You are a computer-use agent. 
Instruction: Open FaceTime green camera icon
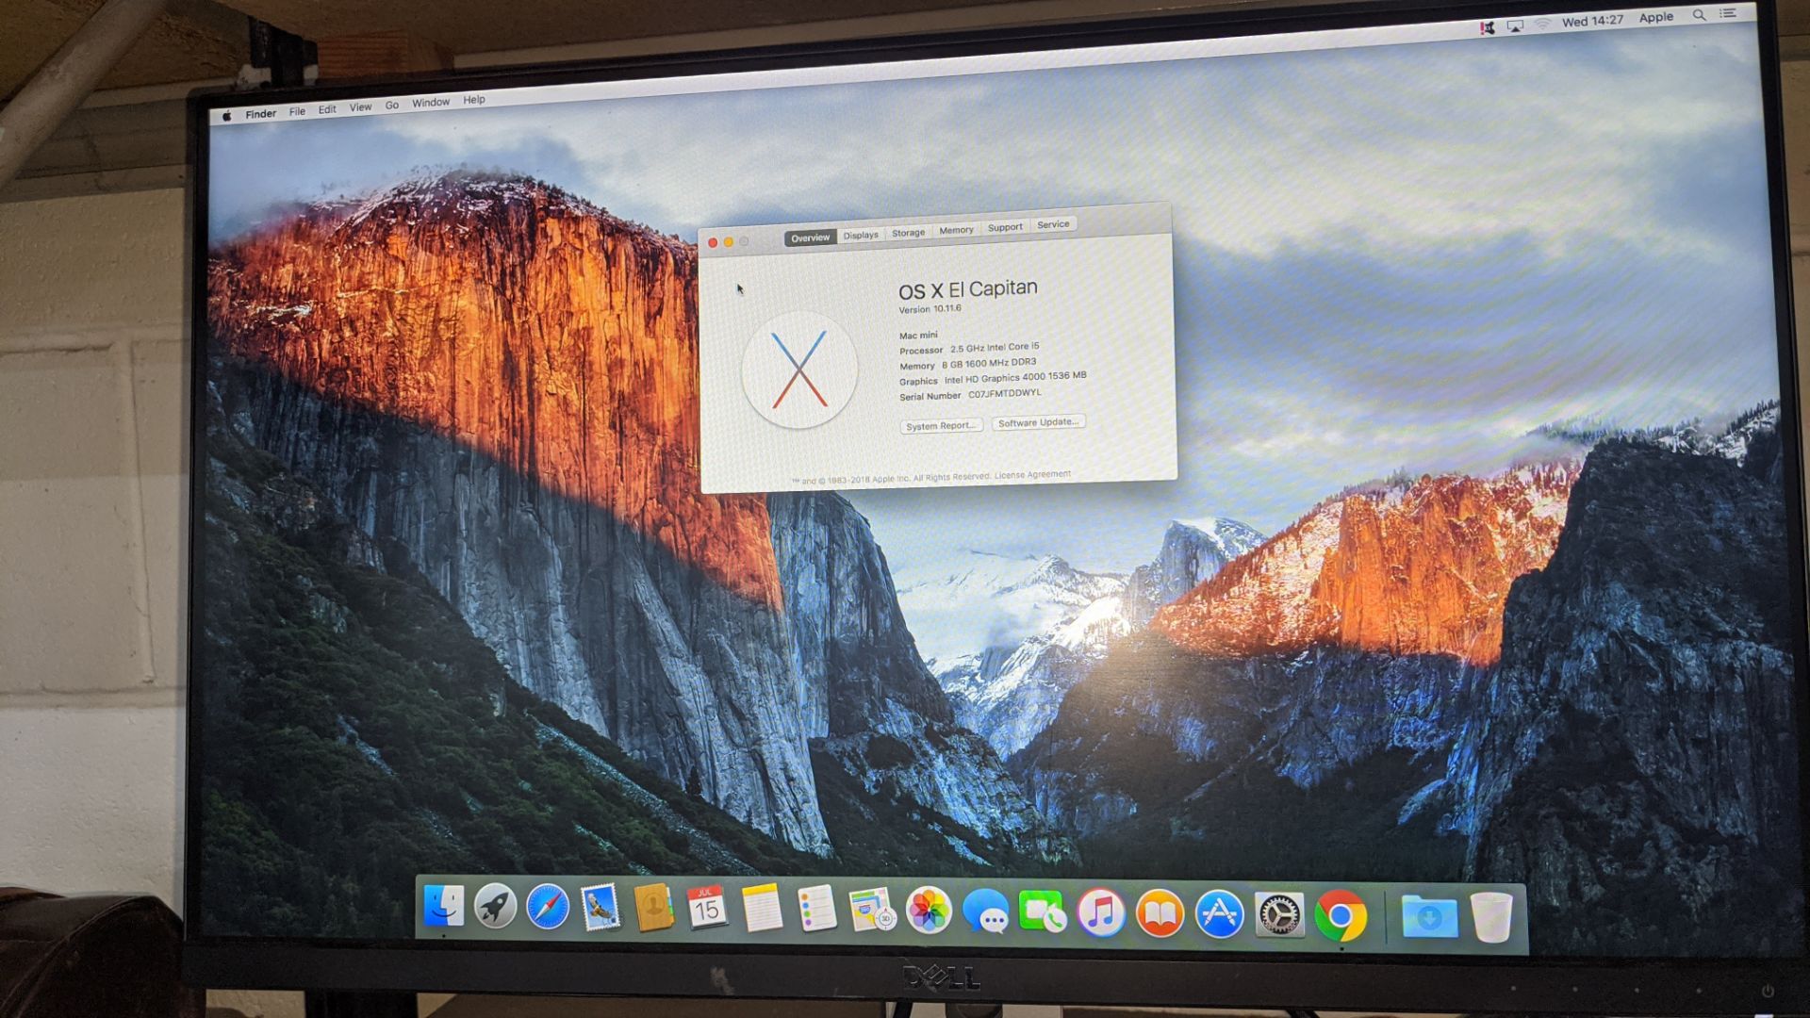tap(1043, 912)
